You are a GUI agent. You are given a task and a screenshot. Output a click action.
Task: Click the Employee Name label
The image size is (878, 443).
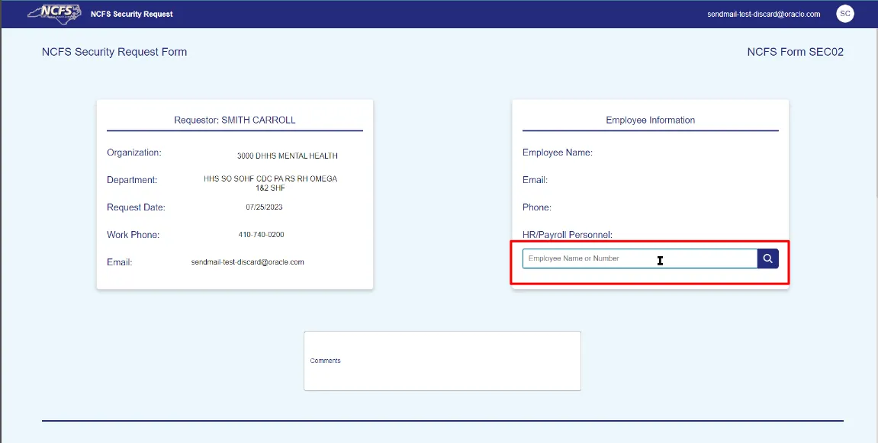[x=557, y=152]
